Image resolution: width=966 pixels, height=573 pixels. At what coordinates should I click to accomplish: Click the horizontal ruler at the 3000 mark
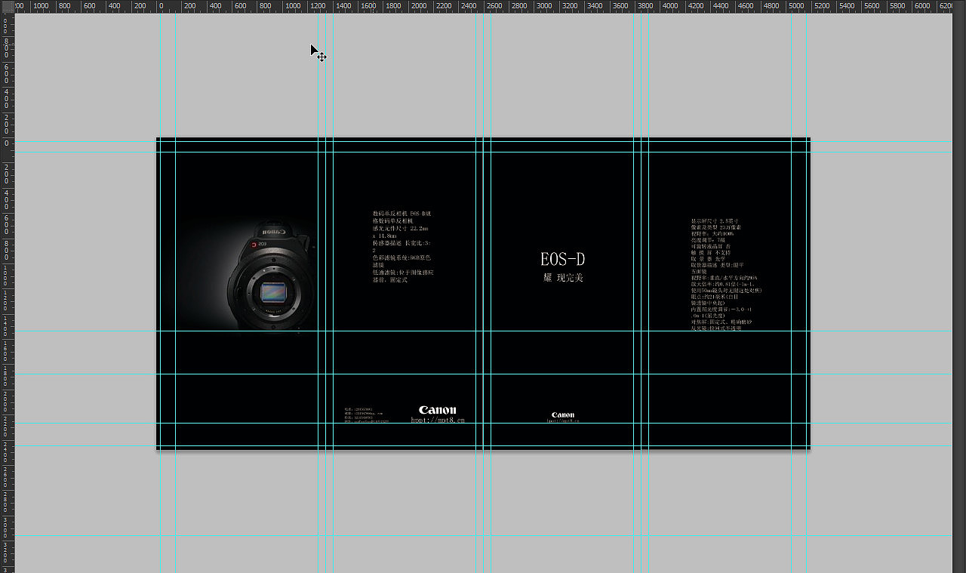544,6
